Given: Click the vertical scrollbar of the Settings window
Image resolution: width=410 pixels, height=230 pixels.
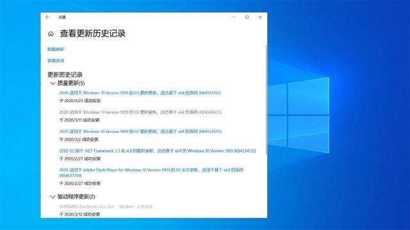Looking at the screenshot, I should [266, 99].
